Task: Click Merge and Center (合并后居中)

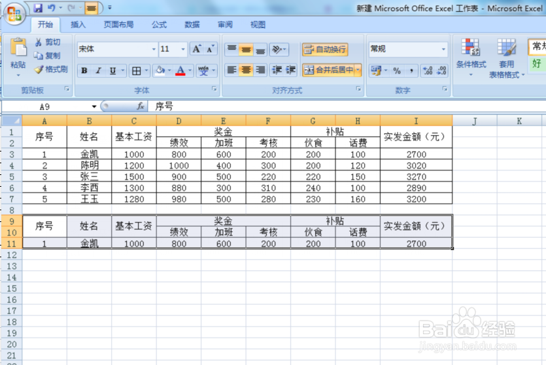Action: pos(328,71)
